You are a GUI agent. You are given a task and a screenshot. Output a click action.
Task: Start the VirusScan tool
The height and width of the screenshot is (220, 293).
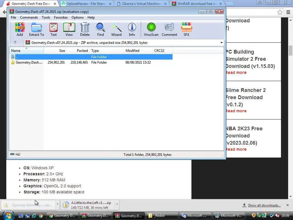[x=151, y=29]
